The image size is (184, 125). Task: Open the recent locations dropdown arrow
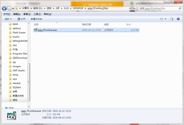13,9
